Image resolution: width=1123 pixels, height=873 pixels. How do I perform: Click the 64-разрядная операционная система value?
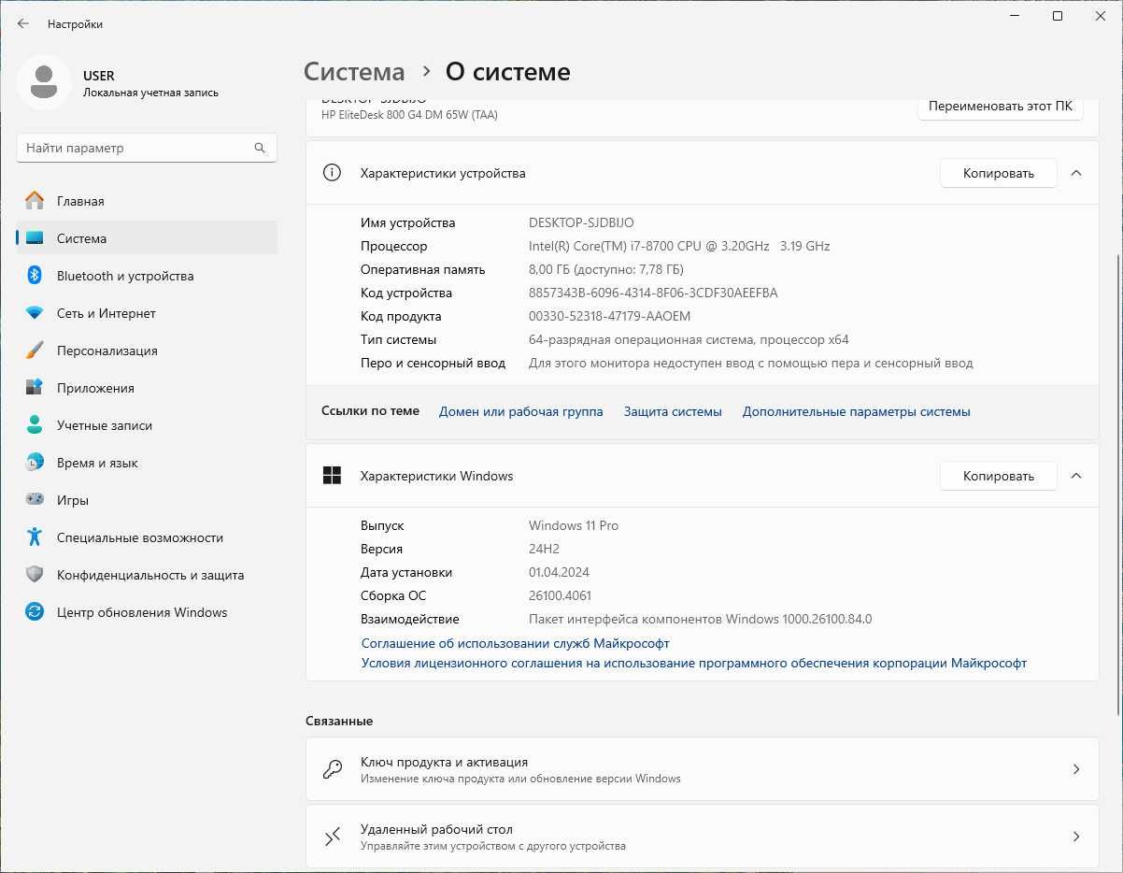[689, 339]
